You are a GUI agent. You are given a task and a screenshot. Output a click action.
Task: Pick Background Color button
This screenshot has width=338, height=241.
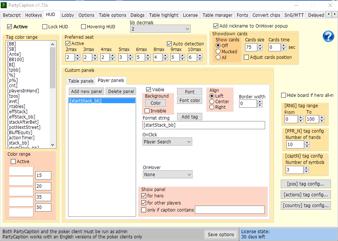pos(156,103)
